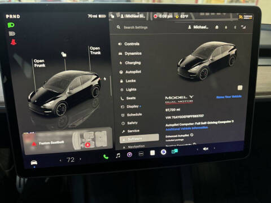Tap the red seatbelt warning indicator
This screenshot has width=271, height=203.
click(14, 42)
